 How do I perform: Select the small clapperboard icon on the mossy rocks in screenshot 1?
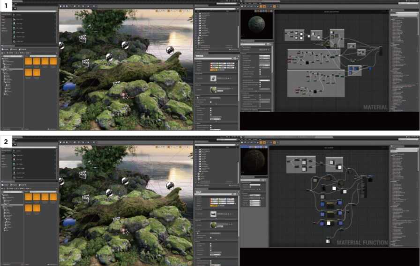(117, 83)
